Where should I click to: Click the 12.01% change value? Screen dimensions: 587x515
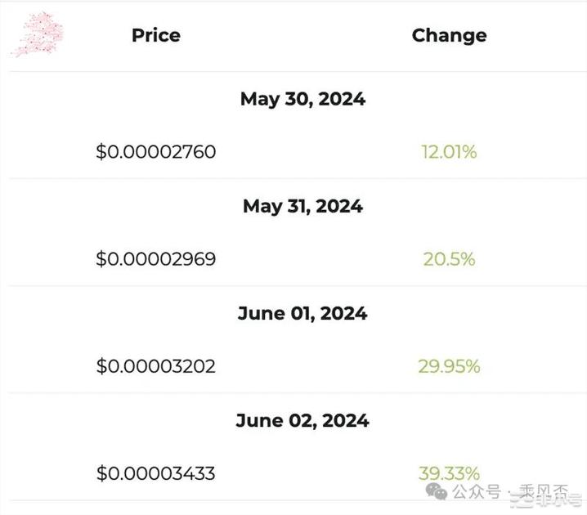pos(449,152)
